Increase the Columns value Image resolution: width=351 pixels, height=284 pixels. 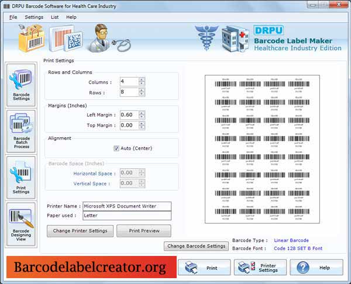coord(142,79)
